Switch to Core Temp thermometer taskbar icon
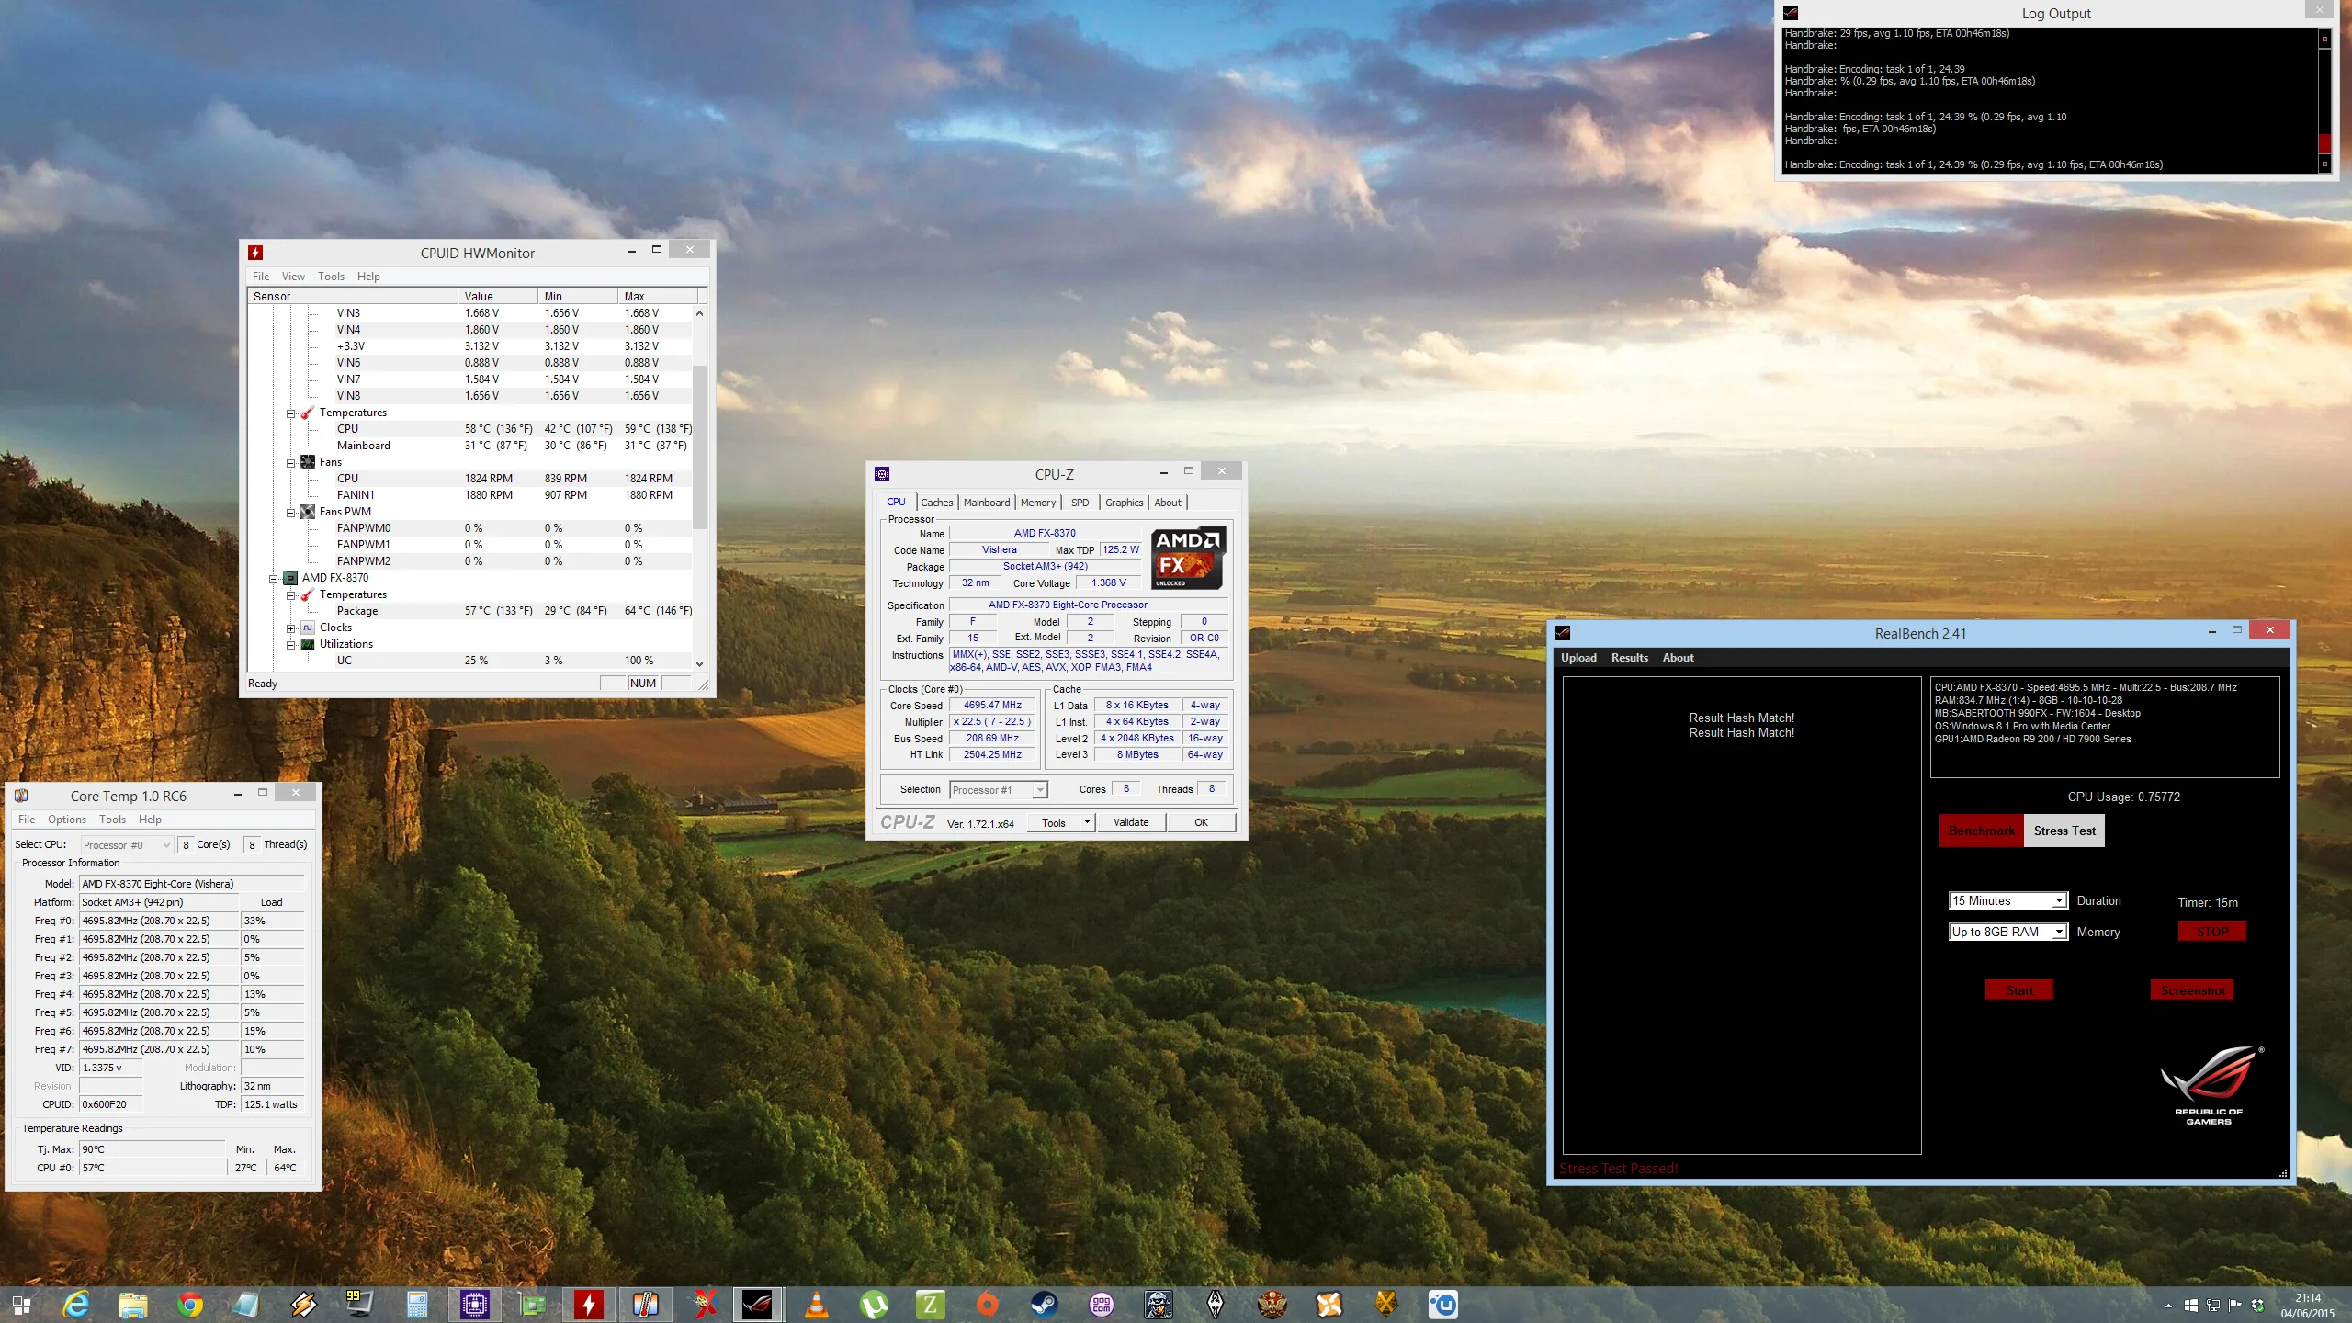 [x=646, y=1304]
